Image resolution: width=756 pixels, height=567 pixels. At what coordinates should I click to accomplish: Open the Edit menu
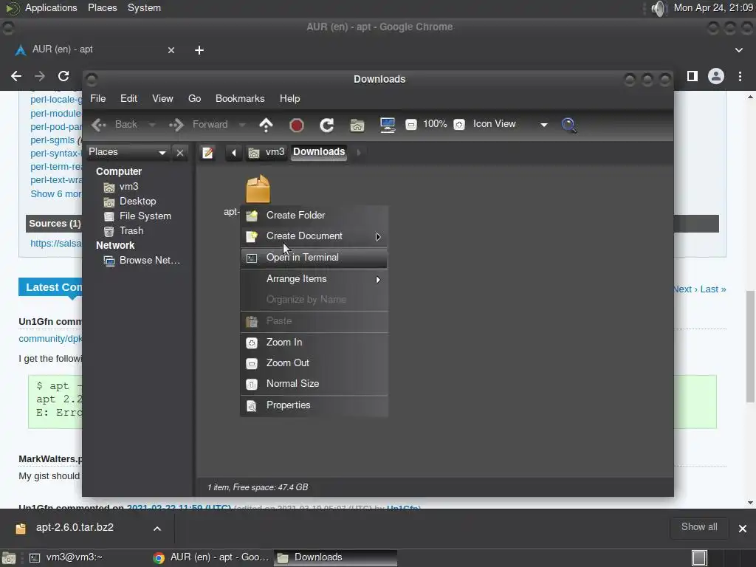128,98
